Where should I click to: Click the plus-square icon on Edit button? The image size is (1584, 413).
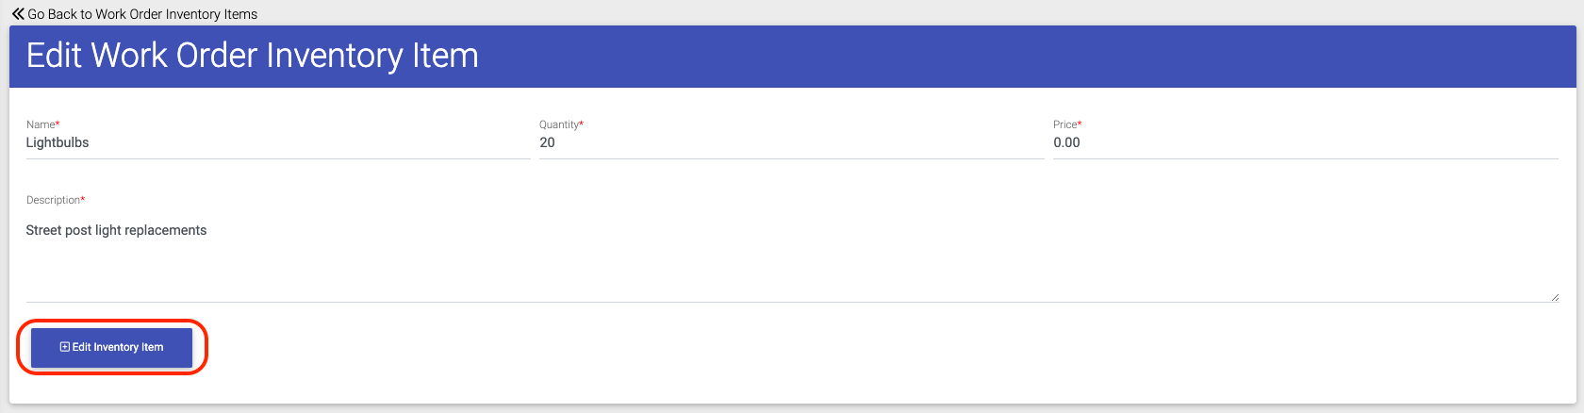[x=65, y=347]
